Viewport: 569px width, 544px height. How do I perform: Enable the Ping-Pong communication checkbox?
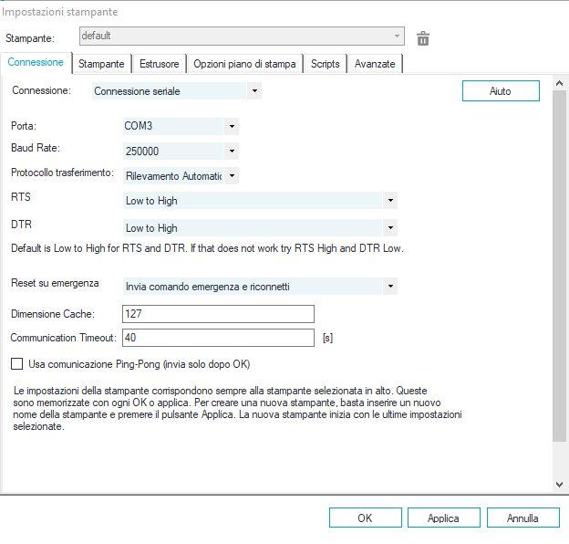coord(17,364)
